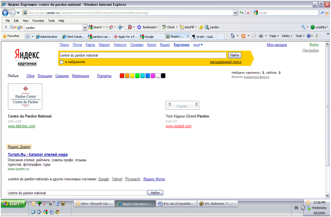Open the Favorites star button
Viewport: 331px width, 217px height.
[x=11, y=36]
